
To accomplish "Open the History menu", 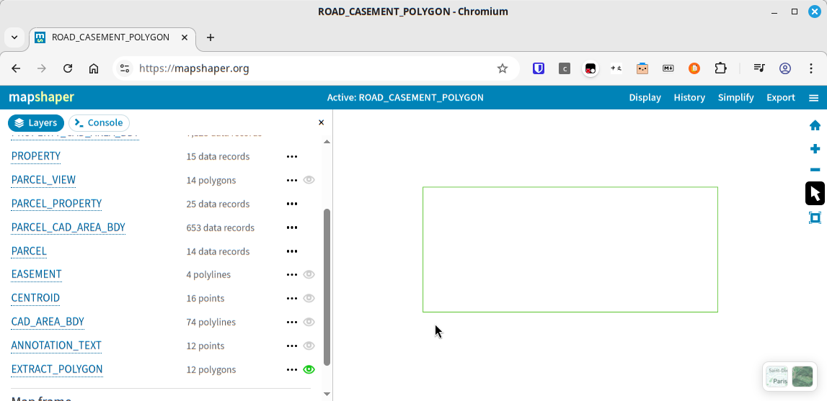I will coord(689,97).
